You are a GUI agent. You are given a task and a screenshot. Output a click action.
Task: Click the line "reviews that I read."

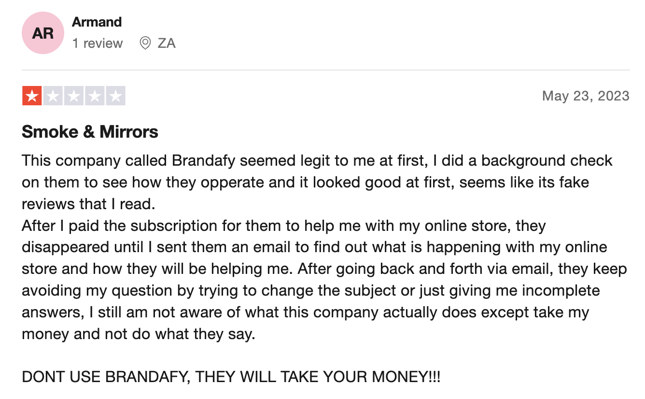click(88, 204)
